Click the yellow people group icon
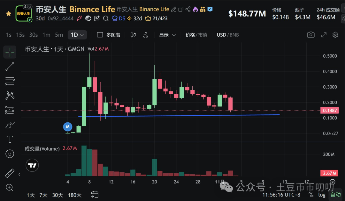This screenshot has height=201, width=345. coord(203,9)
